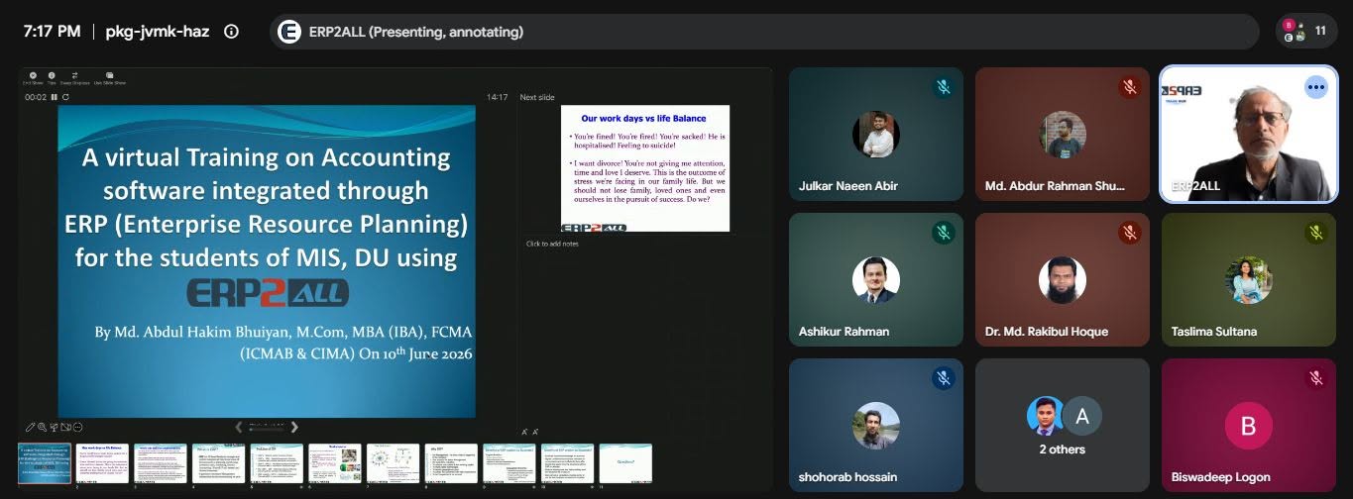Click muted mic icon on Dr. Md. Rakibul Hoque tile
The width and height of the screenshot is (1353, 499).
pos(1129,233)
